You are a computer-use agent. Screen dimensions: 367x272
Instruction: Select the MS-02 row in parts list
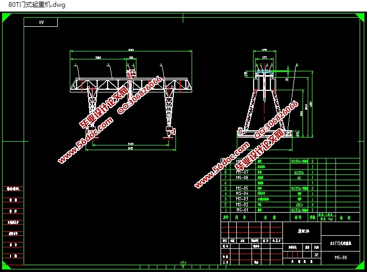click(x=242, y=204)
